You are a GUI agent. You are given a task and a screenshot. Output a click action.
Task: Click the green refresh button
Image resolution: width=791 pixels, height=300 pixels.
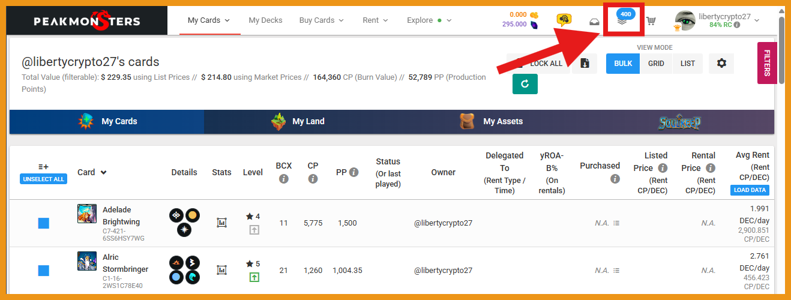point(525,84)
